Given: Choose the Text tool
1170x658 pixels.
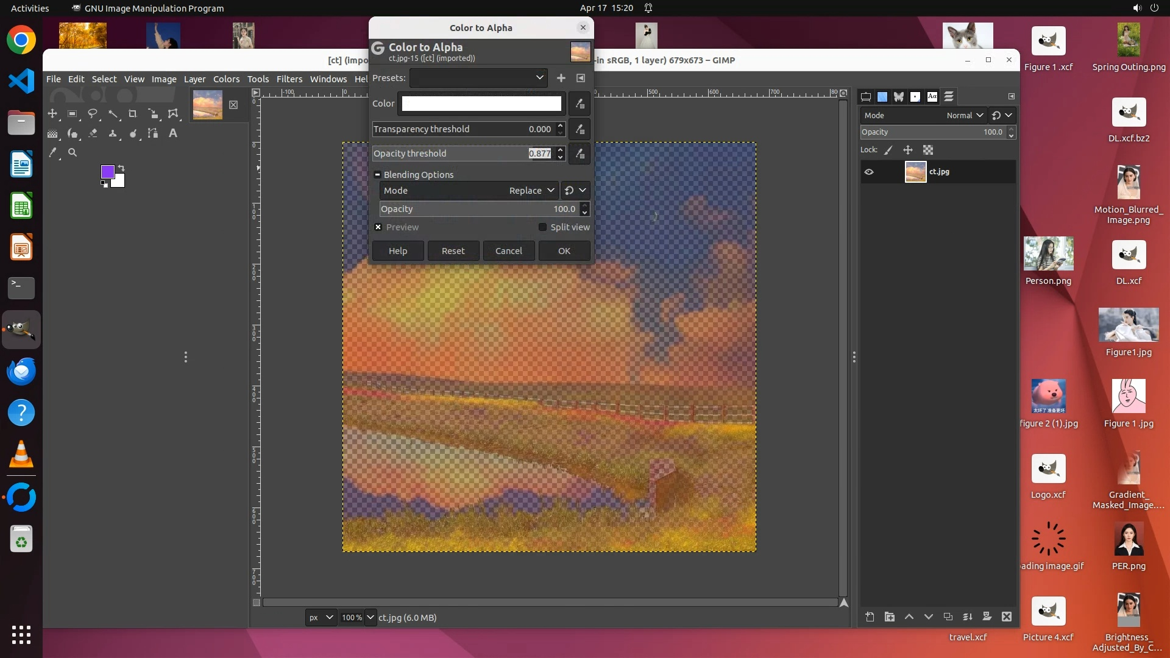Looking at the screenshot, I should (x=173, y=133).
